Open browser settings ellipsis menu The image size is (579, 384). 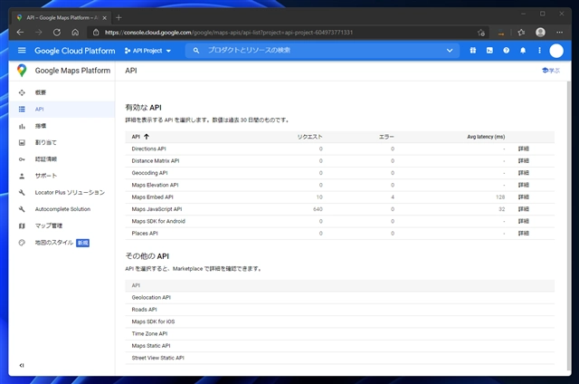click(x=559, y=33)
